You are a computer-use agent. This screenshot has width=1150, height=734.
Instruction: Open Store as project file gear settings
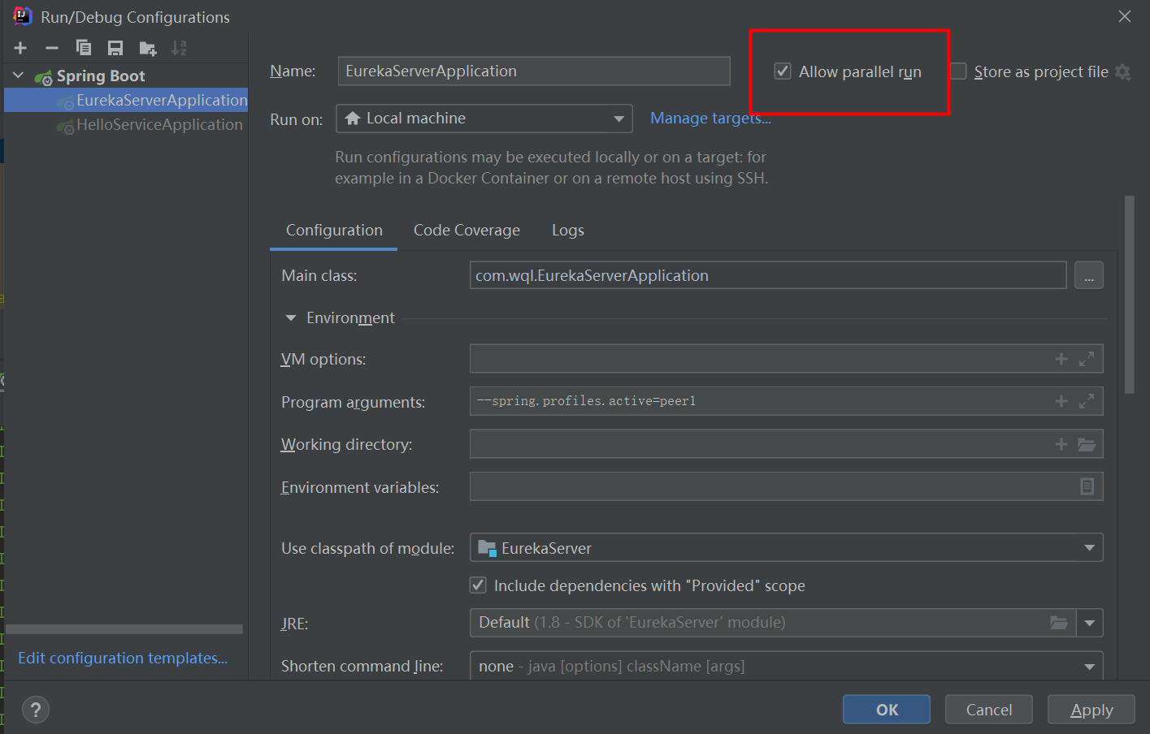(1123, 72)
